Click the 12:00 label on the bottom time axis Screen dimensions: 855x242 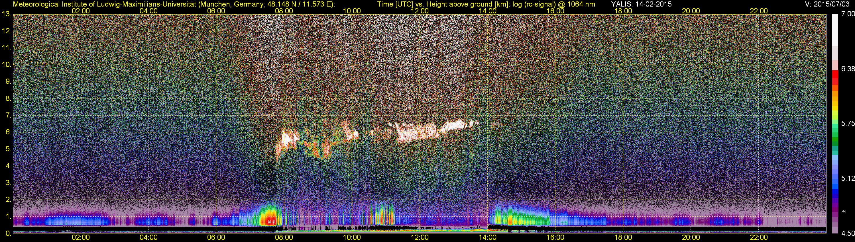[420, 238]
